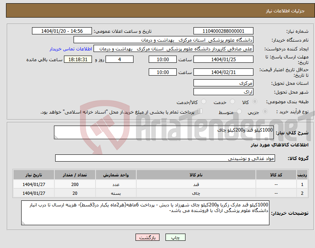This screenshot has height=248, width=315.
Task: Select the خدمت radio button
Action: [x=232, y=102]
